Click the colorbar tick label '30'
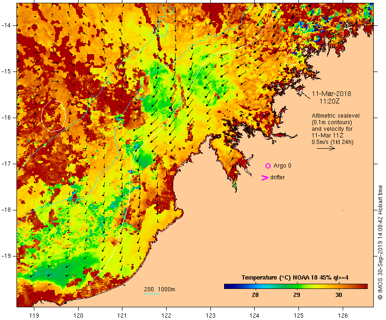This screenshot has width=386, height=320. [x=338, y=295]
